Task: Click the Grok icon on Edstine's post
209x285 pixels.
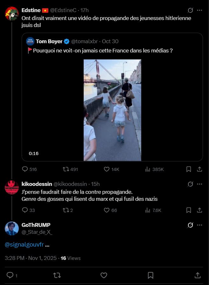Action: pos(191,10)
